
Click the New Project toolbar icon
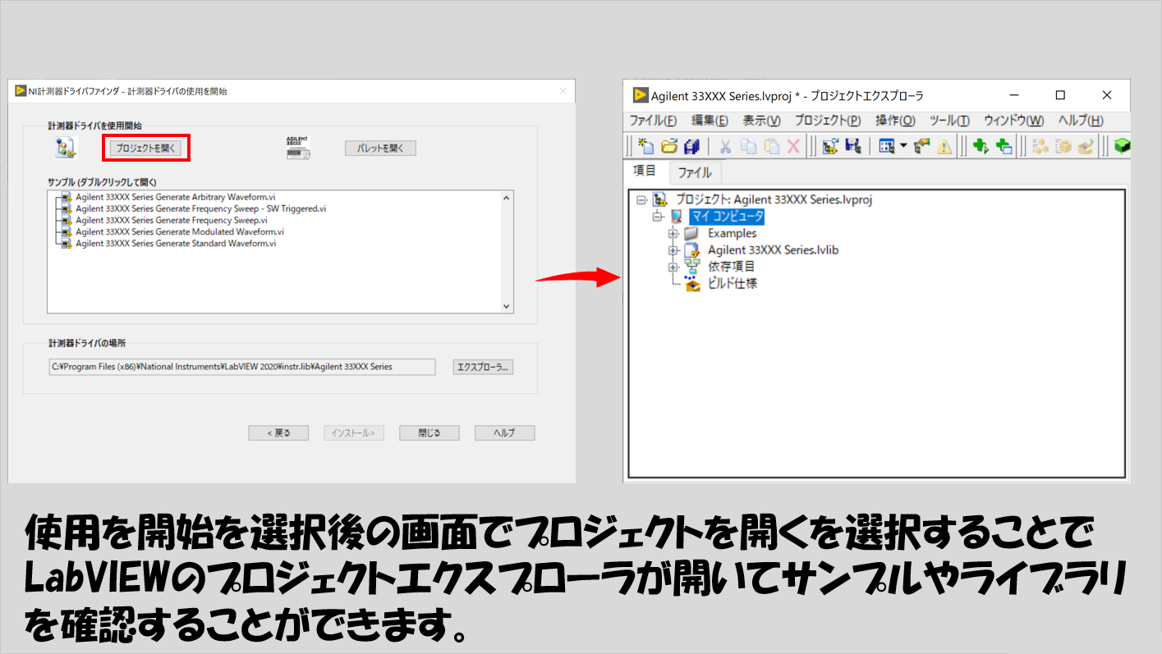click(647, 146)
